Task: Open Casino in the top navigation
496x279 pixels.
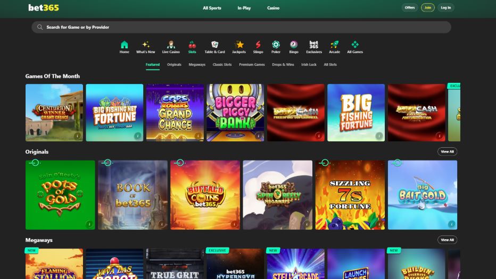Action: click(x=273, y=8)
